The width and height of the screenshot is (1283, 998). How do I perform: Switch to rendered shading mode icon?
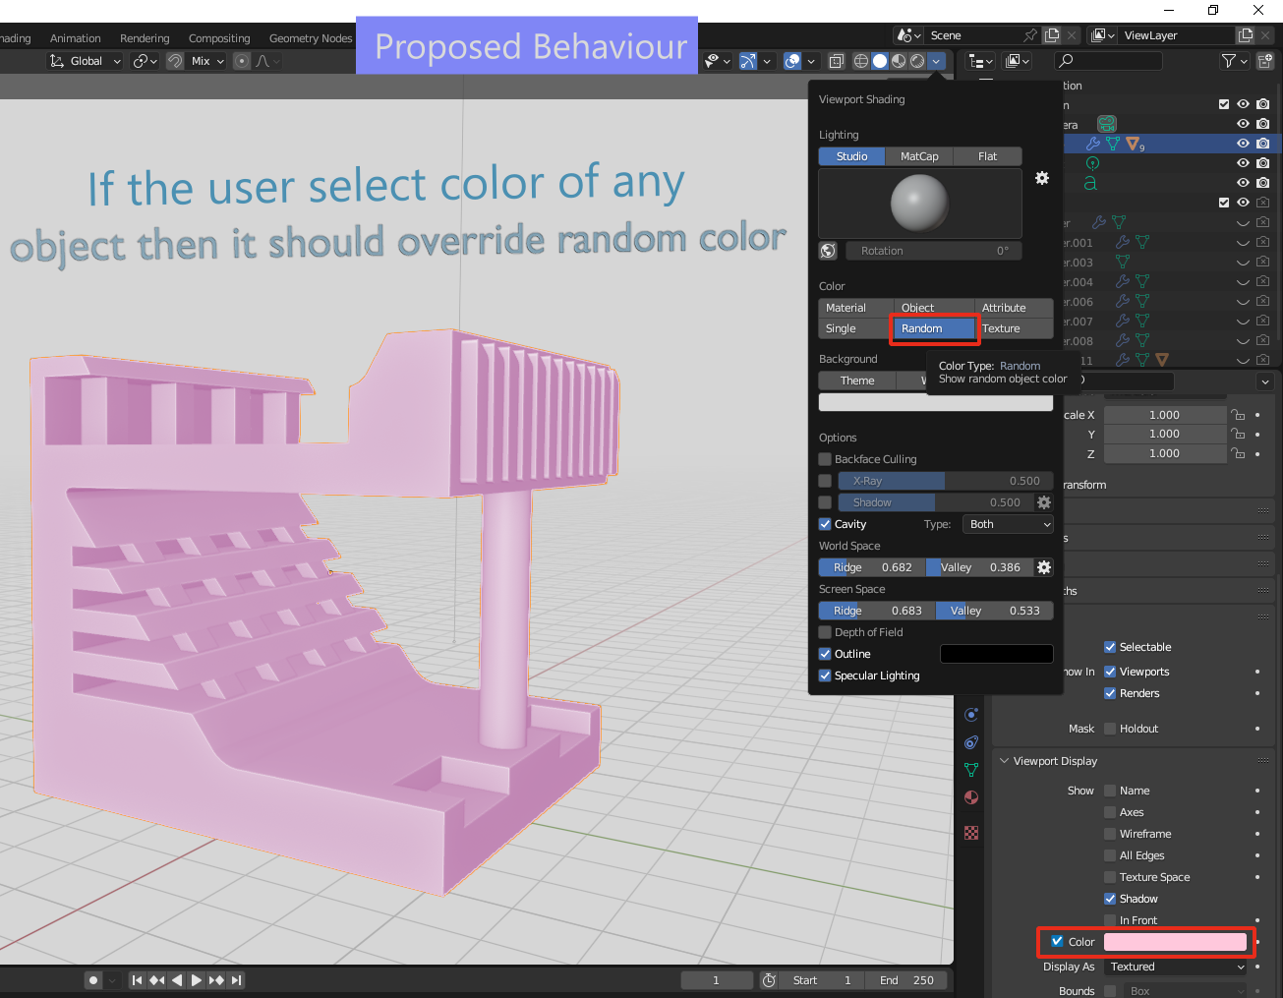tap(917, 61)
